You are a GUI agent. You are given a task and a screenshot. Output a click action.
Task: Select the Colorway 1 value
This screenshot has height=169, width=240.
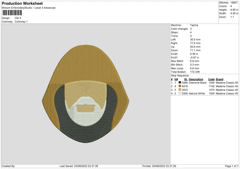pyautogui.click(x=21, y=22)
